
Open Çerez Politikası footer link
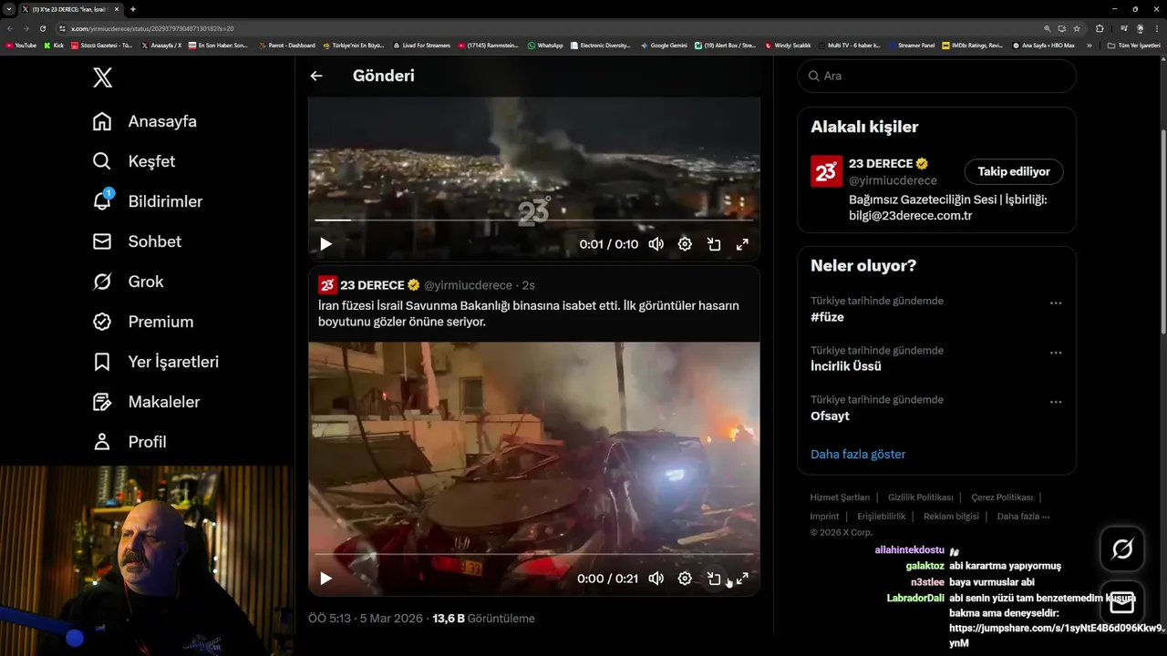tap(1002, 497)
